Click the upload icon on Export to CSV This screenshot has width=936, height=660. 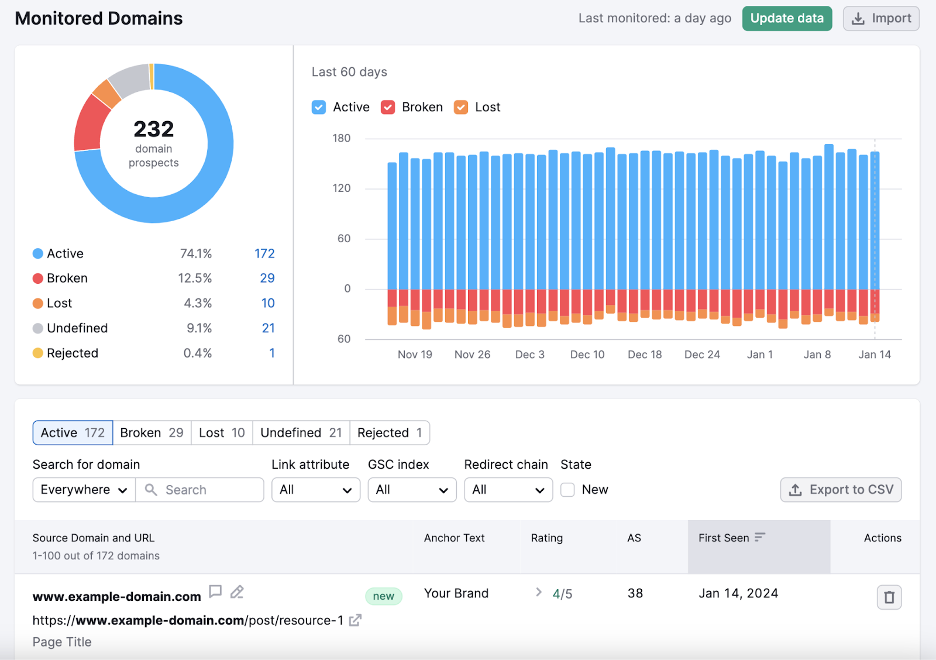click(x=796, y=490)
